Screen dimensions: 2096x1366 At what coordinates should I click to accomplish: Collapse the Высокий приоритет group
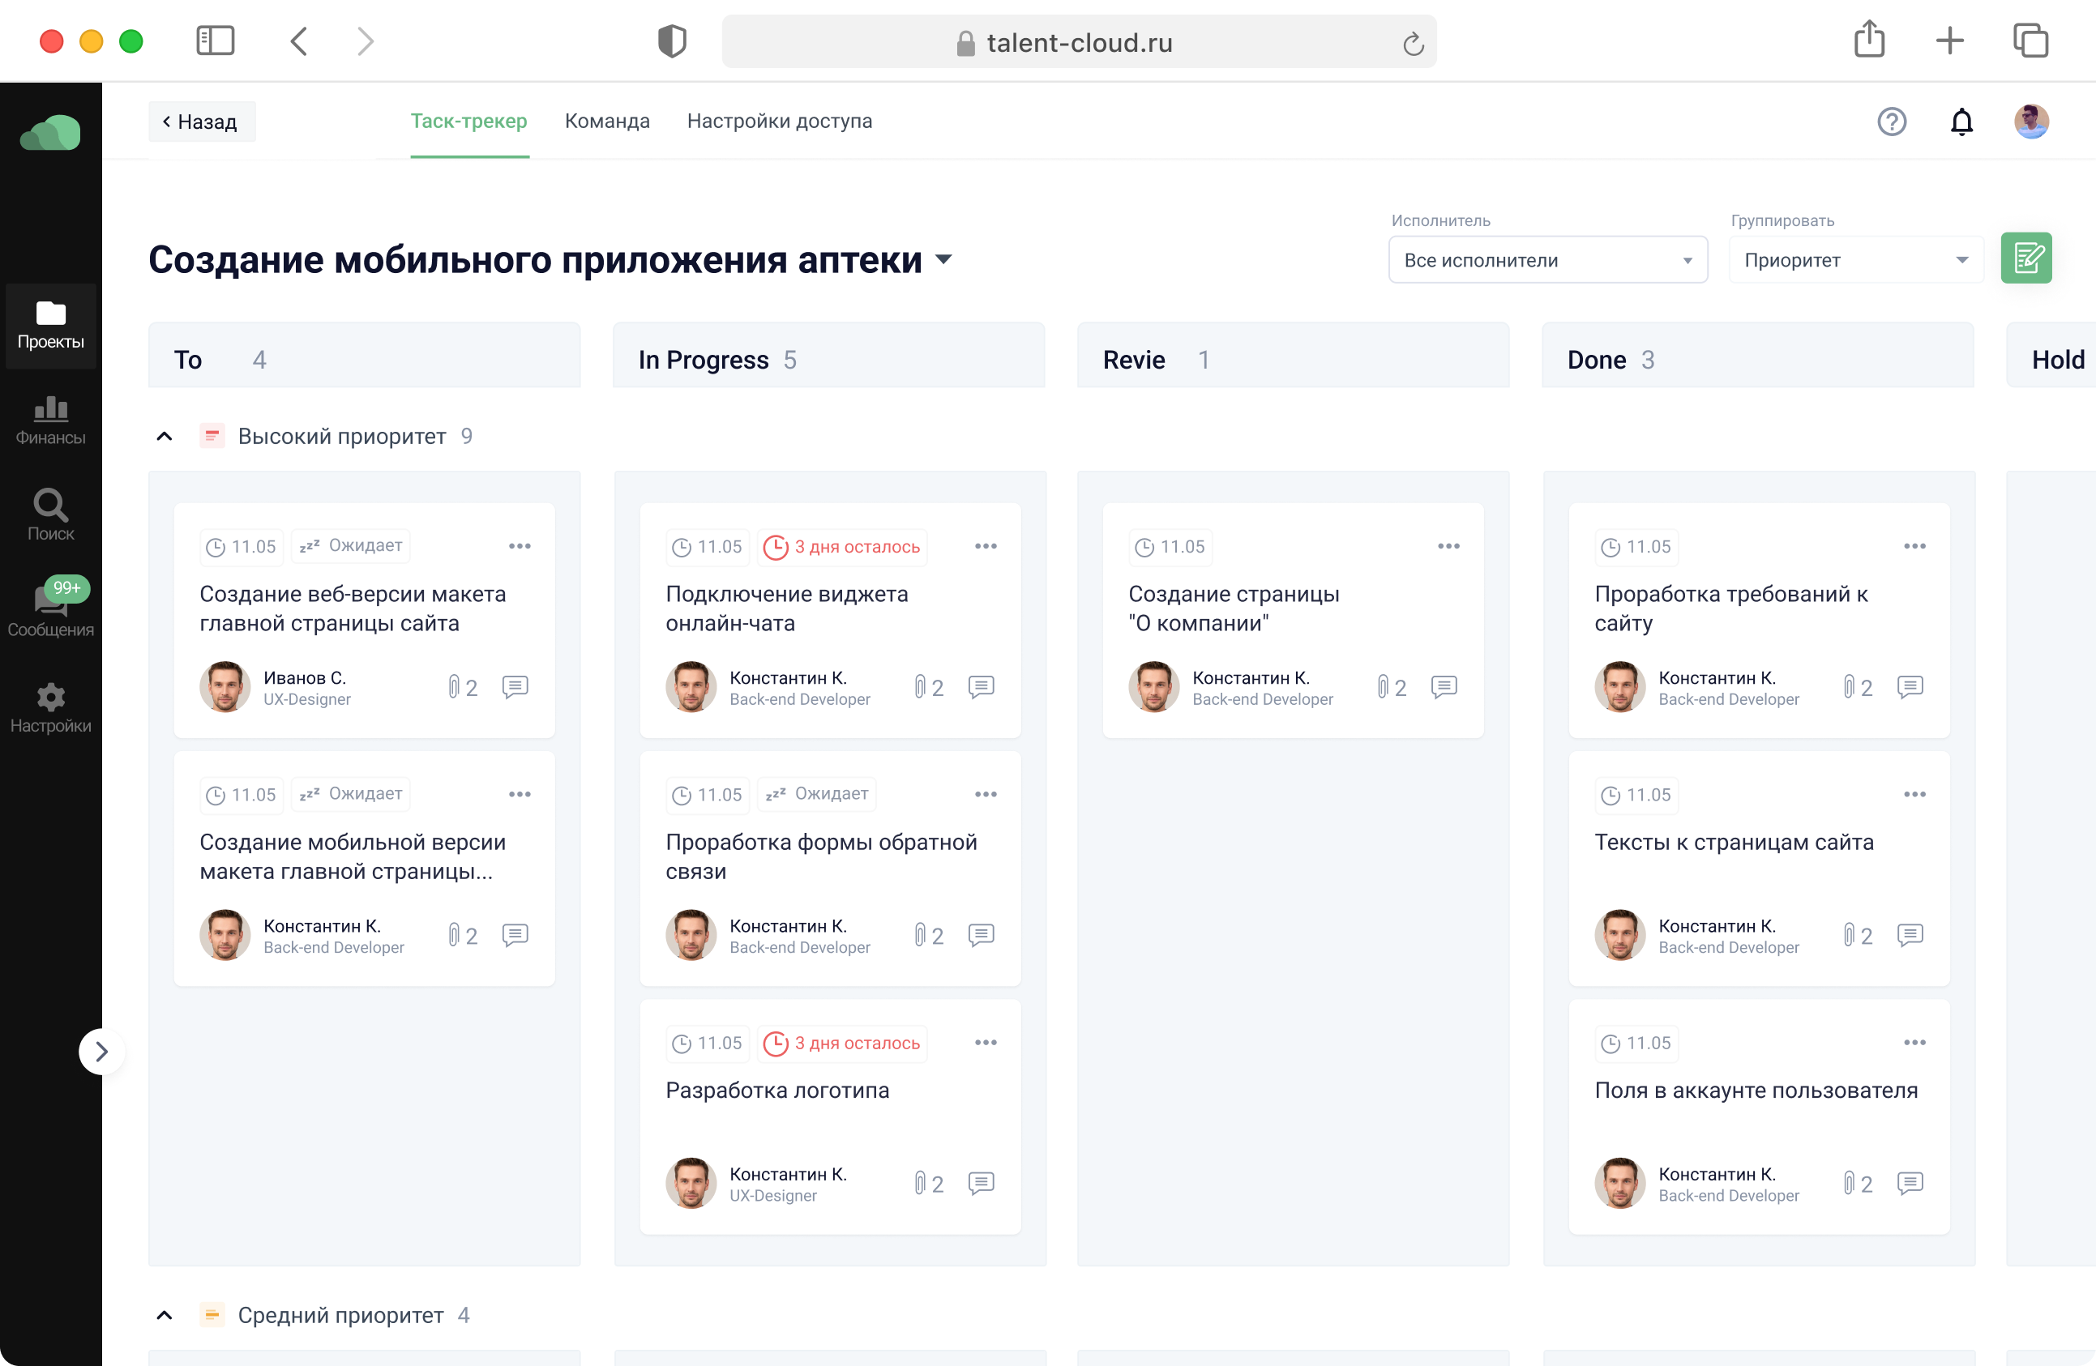pos(164,436)
